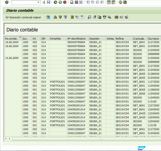The width and height of the screenshot is (161, 151).
Task: Click the Total sigma icon
Action: click(x=72, y=17)
